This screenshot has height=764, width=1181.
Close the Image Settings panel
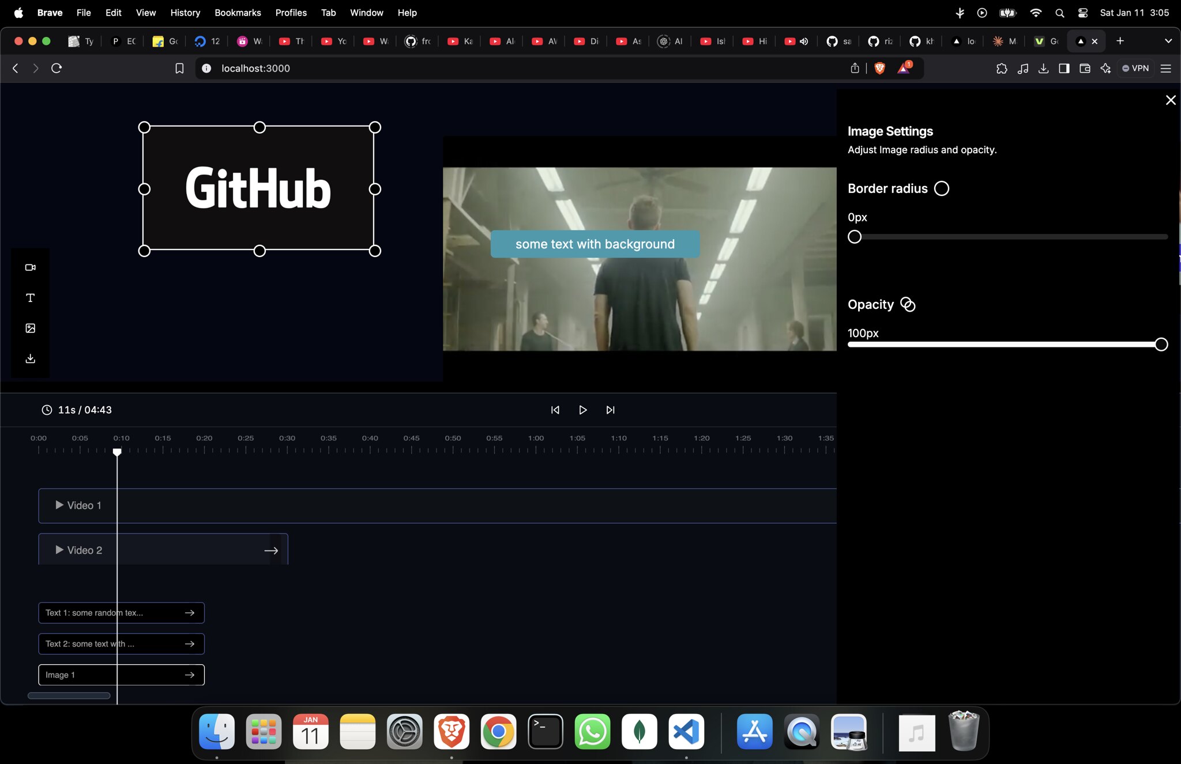1171,100
